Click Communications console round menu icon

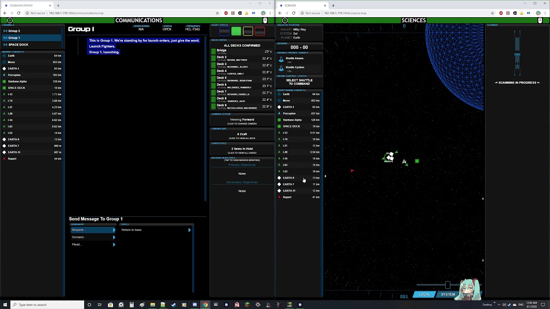coord(10,21)
